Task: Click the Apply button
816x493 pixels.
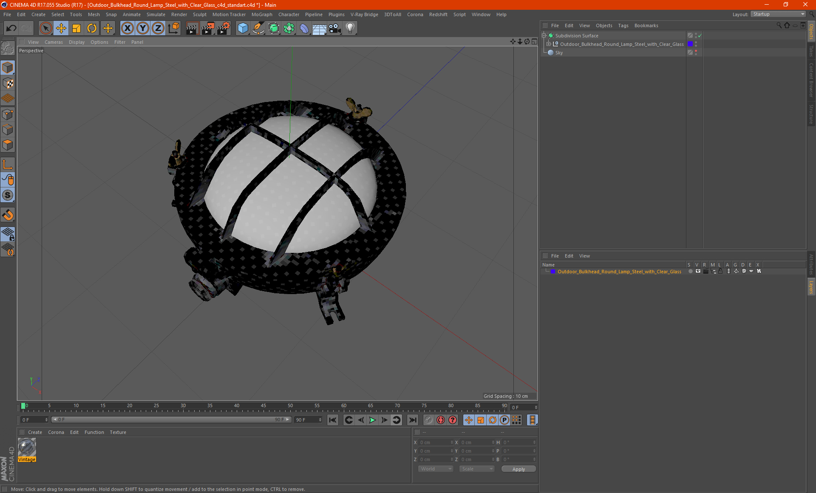Action: [518, 469]
